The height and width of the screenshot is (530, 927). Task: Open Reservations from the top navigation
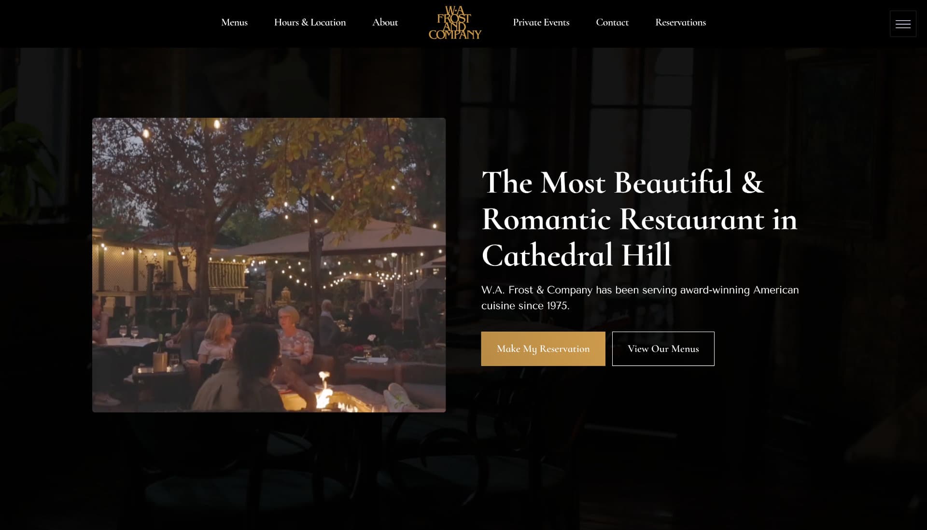click(x=680, y=22)
